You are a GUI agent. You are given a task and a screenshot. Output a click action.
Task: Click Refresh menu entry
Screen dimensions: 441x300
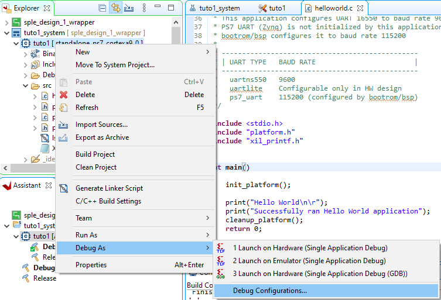[x=136, y=108]
